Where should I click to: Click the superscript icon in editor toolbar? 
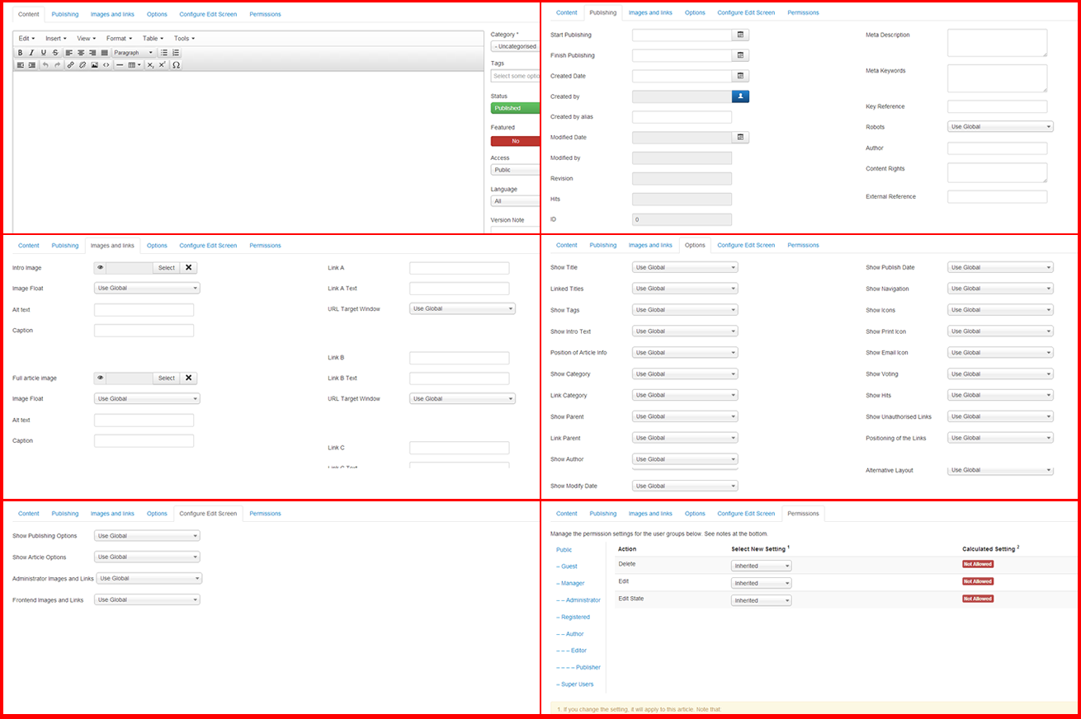[x=162, y=64]
